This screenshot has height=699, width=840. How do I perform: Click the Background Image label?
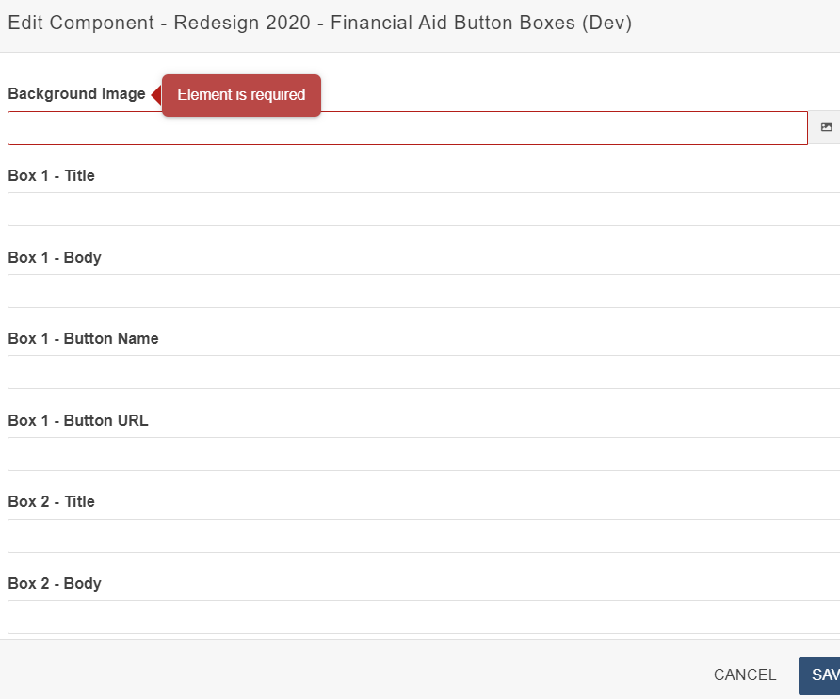click(x=76, y=94)
